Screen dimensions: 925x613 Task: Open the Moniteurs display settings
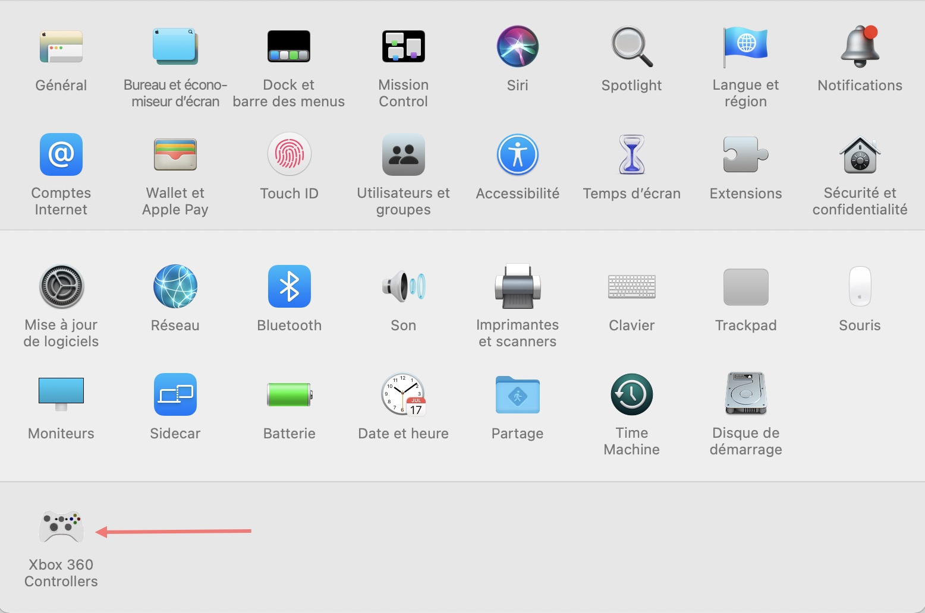(x=61, y=394)
